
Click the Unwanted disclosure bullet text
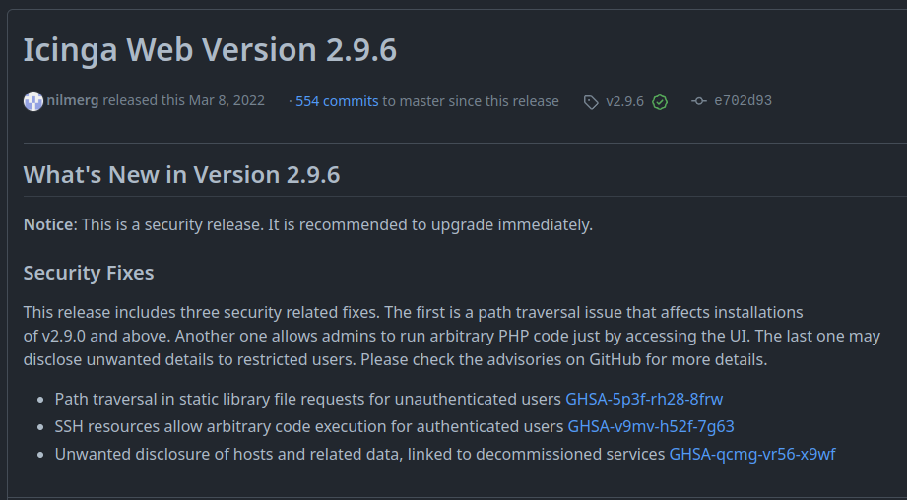pyautogui.click(x=359, y=454)
